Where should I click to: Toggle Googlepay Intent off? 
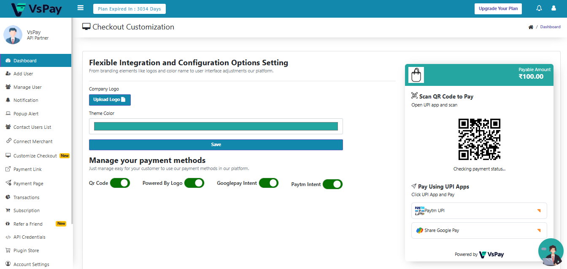[268, 183]
